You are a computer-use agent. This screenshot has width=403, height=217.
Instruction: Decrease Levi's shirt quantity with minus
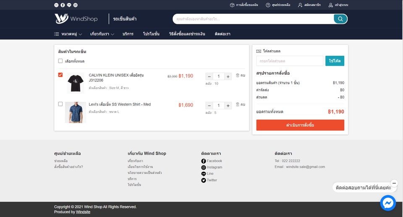pos(209,106)
